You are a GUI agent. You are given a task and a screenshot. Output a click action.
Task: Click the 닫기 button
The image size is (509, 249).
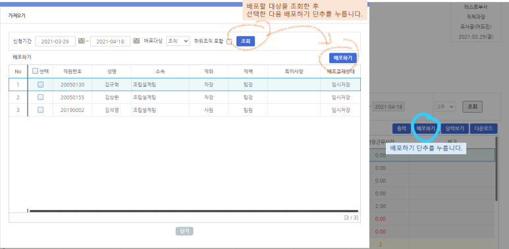[x=184, y=231]
